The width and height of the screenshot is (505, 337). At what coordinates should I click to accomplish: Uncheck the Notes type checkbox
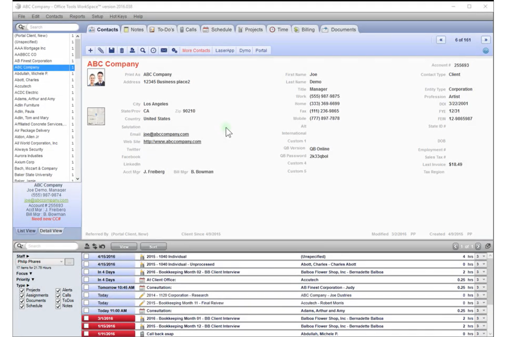pos(58,306)
